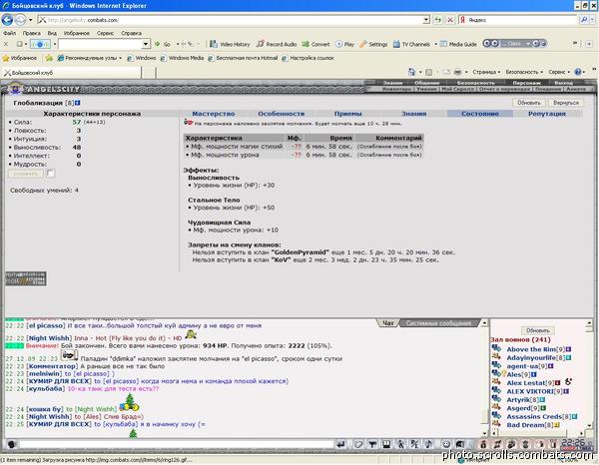Screen dimensions: 599x465
Task: Switch to the Репутация tab
Action: click(x=547, y=114)
